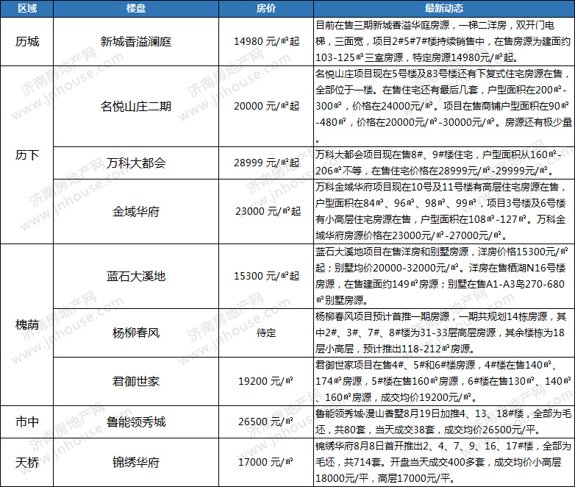Select the 楼盘 column header

pos(135,9)
